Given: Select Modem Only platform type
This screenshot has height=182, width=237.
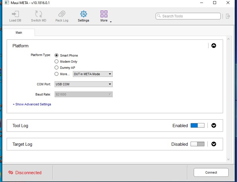Looking at the screenshot, I should coord(56,62).
